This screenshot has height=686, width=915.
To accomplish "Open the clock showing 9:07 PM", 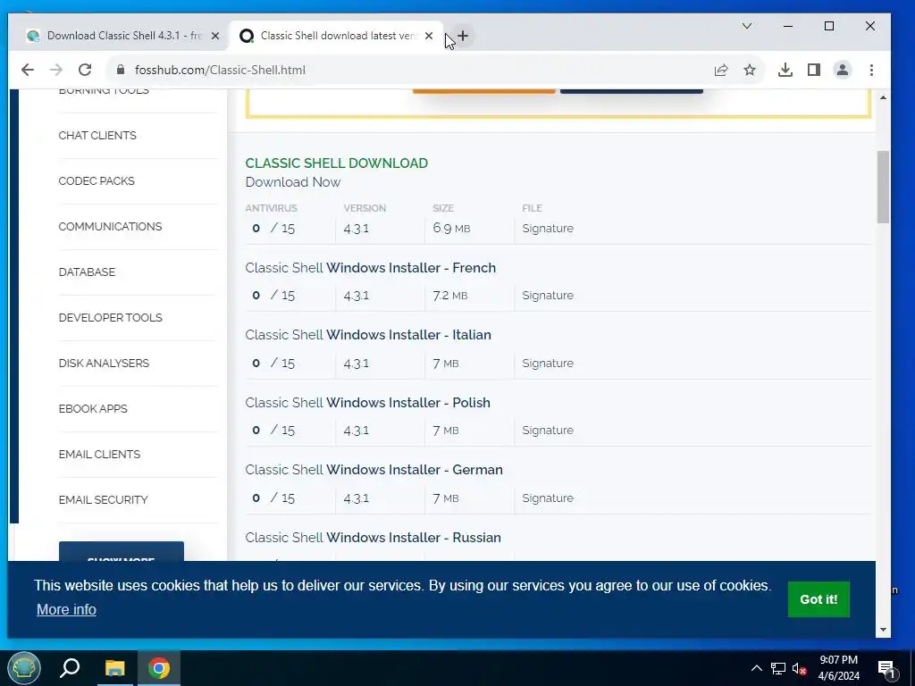I will 838,668.
